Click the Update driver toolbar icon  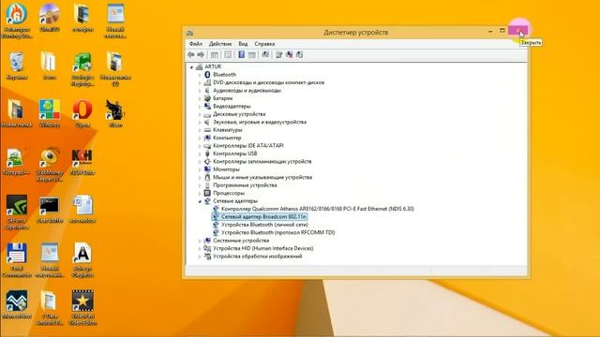point(279,54)
